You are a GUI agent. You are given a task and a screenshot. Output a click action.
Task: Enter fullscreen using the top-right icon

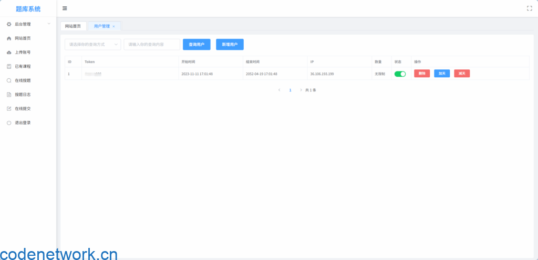click(x=529, y=8)
